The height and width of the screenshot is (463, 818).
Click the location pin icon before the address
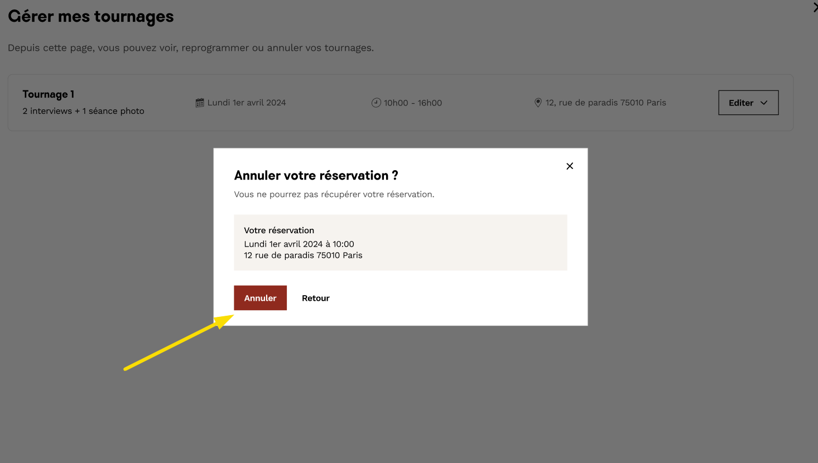click(x=538, y=103)
